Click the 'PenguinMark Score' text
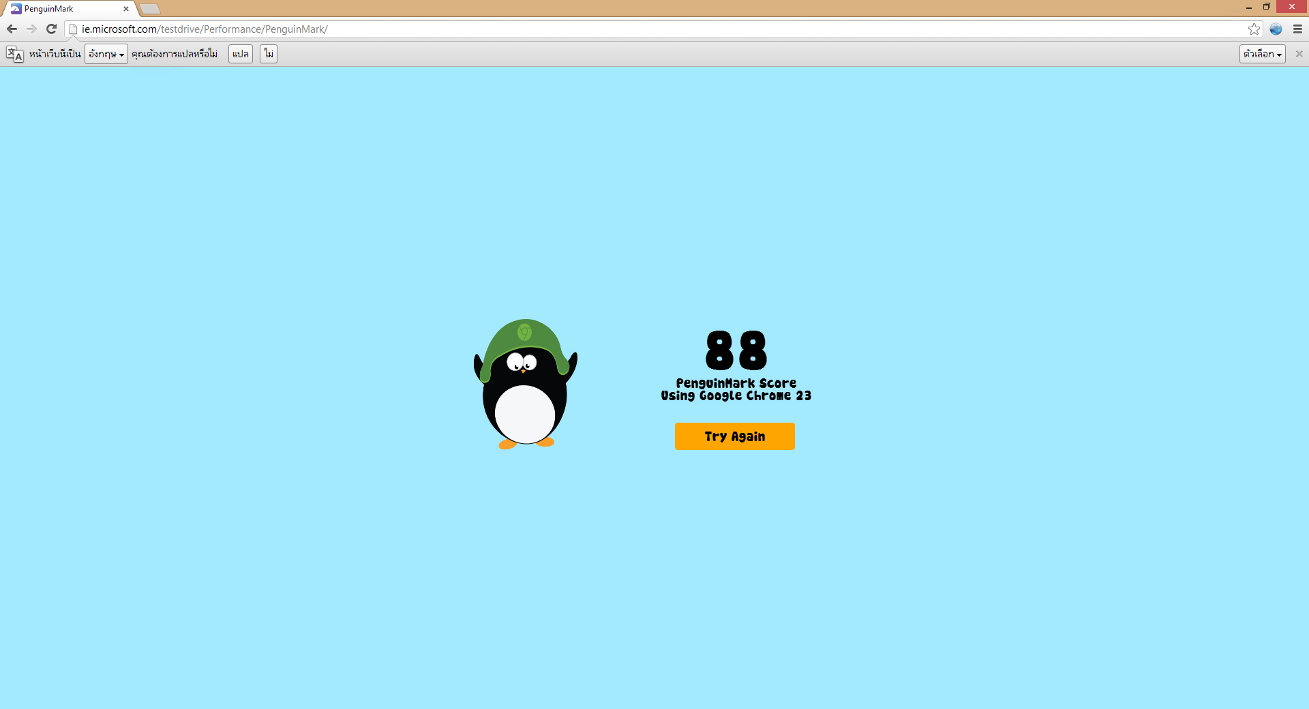Viewport: 1309px width, 709px height. point(736,383)
